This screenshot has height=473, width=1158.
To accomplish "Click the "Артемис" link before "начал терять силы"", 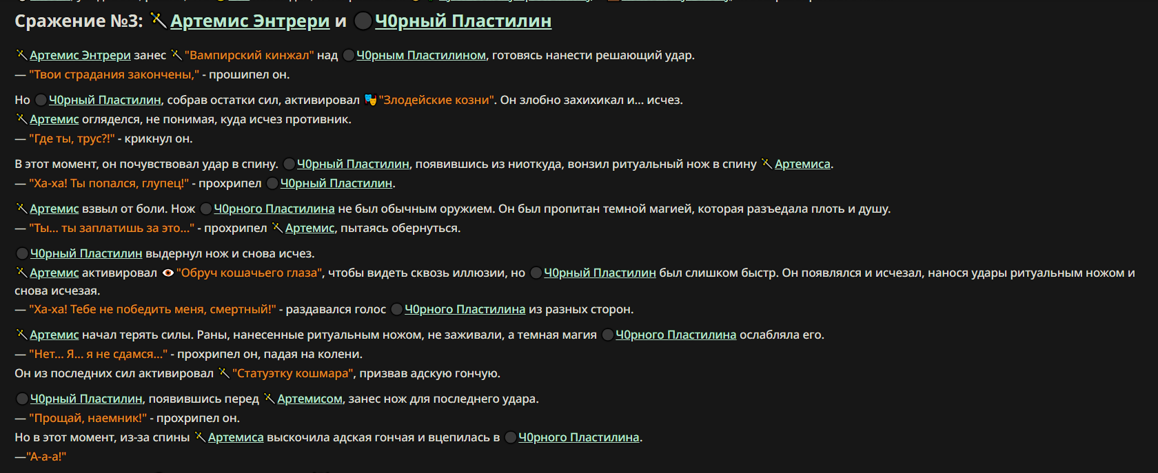I will 54,335.
